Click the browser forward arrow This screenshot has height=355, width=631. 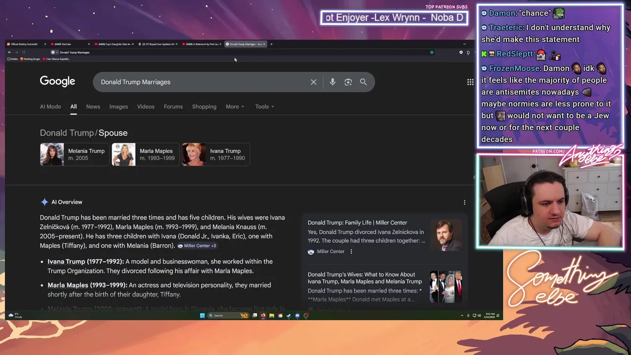pyautogui.click(x=16, y=52)
